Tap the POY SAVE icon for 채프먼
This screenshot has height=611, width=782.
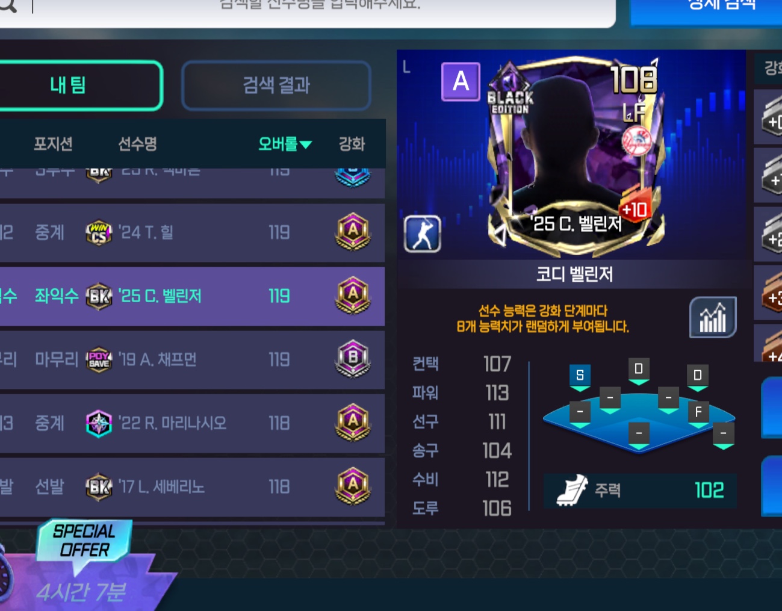point(99,359)
